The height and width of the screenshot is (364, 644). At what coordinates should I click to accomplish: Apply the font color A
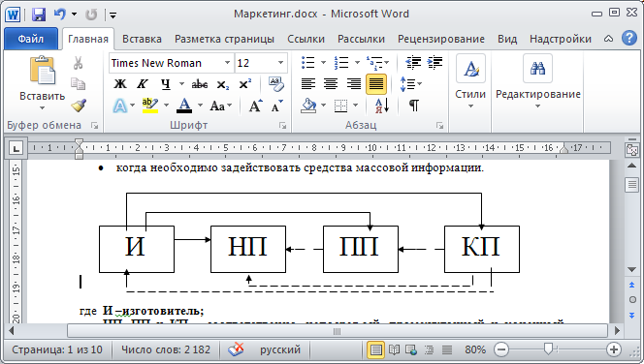(x=184, y=106)
